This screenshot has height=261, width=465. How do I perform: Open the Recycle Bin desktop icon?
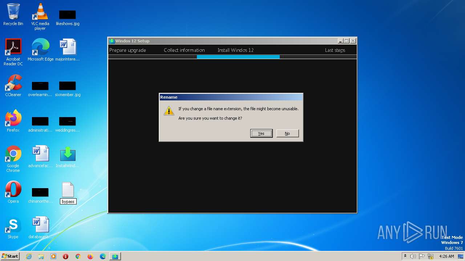[13, 15]
